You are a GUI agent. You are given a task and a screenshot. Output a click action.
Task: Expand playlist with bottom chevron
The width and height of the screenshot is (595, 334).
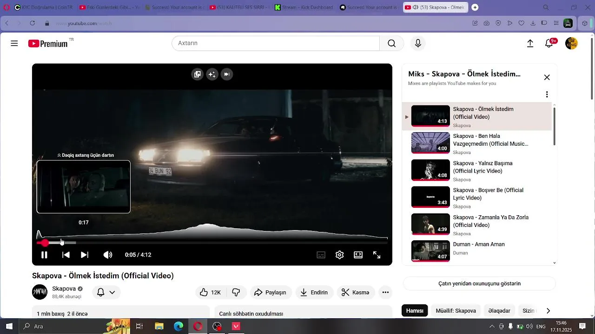[x=554, y=263]
